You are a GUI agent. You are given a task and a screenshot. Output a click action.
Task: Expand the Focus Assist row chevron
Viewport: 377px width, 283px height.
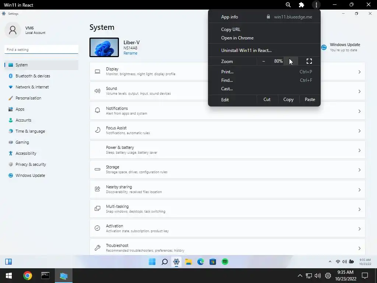coord(359,131)
